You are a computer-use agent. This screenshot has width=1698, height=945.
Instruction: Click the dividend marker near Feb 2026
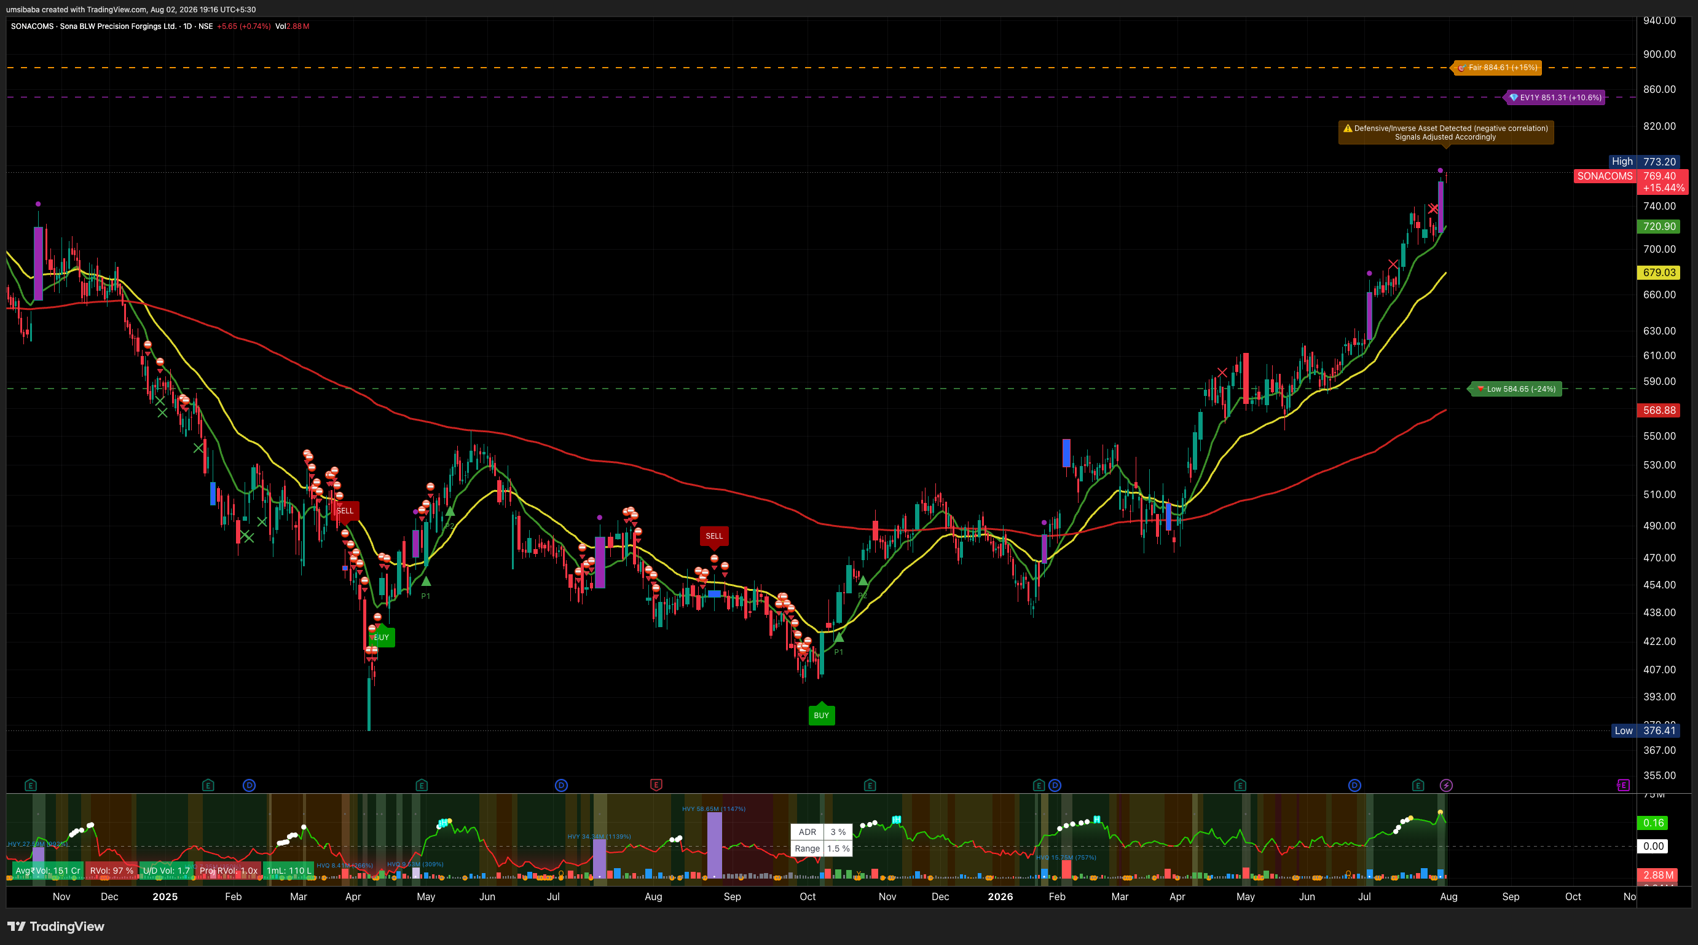click(x=1055, y=785)
